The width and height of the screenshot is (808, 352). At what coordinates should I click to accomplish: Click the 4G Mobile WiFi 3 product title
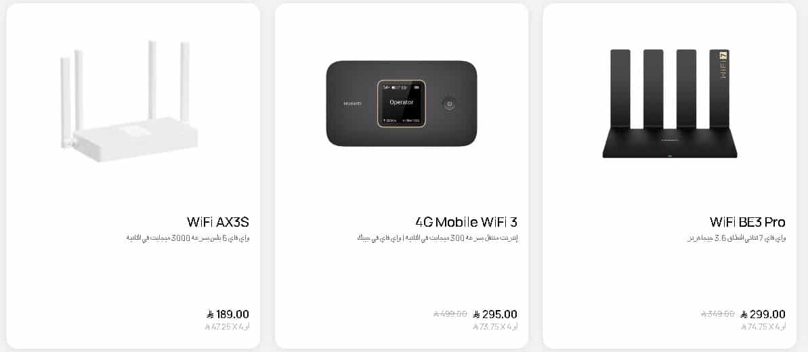(x=467, y=222)
